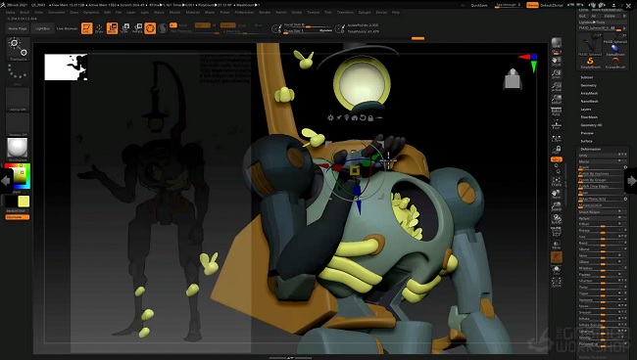Toggle L.Sym local symmetry
The height and width of the screenshot is (360, 637).
pos(557,139)
